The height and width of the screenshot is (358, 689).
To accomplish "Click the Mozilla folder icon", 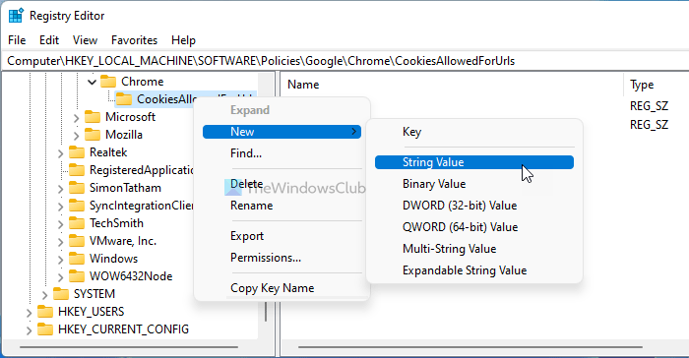I will (93, 135).
